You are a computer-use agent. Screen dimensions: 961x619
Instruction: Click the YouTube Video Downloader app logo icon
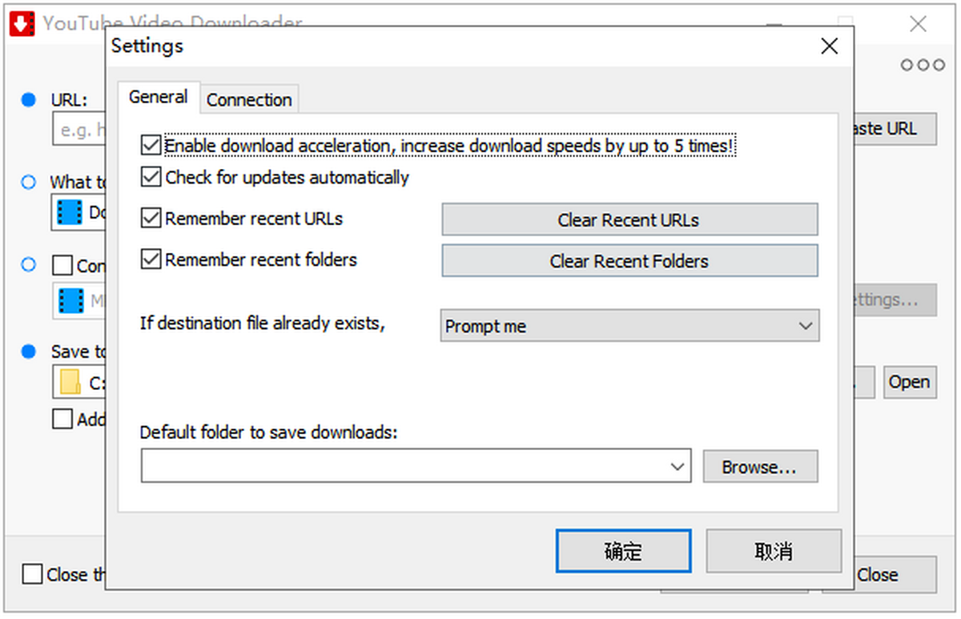[22, 23]
